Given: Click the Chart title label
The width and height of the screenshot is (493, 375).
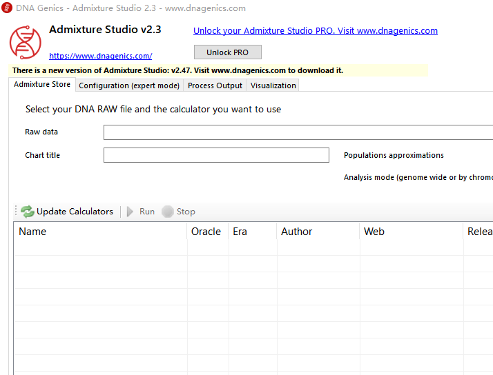Looking at the screenshot, I should tap(42, 155).
